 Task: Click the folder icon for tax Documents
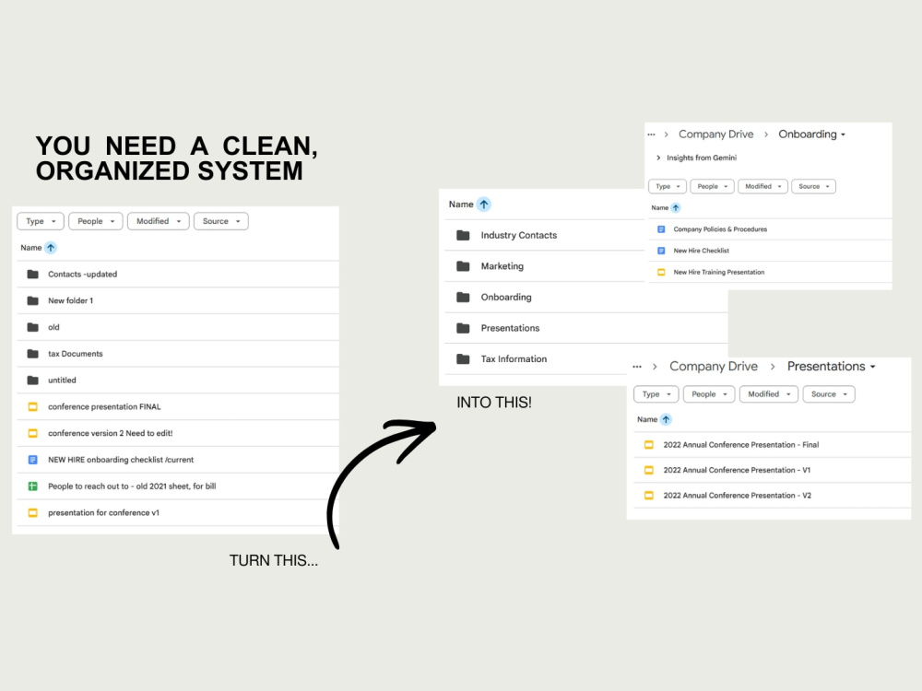[x=33, y=354]
